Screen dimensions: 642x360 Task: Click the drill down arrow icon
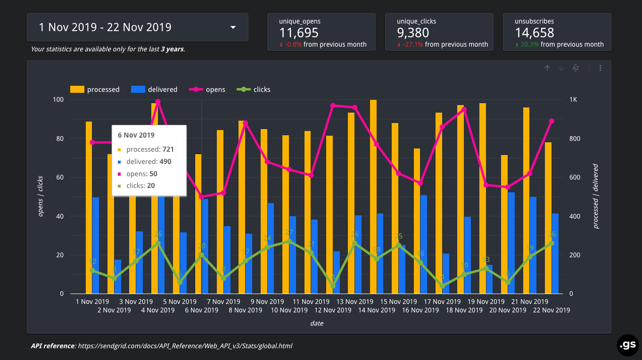click(x=561, y=68)
